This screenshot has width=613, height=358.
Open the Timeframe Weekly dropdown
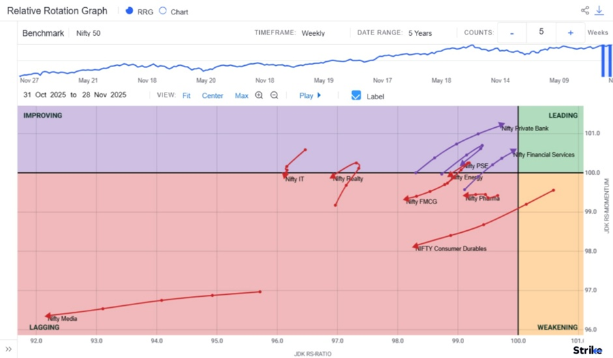(313, 33)
